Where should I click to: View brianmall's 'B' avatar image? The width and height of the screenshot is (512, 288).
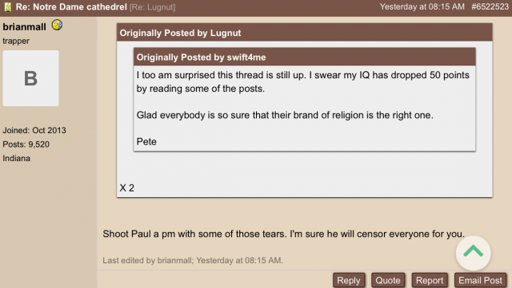point(30,78)
